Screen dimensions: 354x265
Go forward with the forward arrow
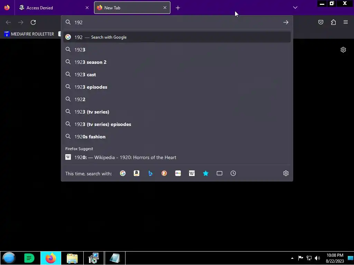(x=21, y=22)
